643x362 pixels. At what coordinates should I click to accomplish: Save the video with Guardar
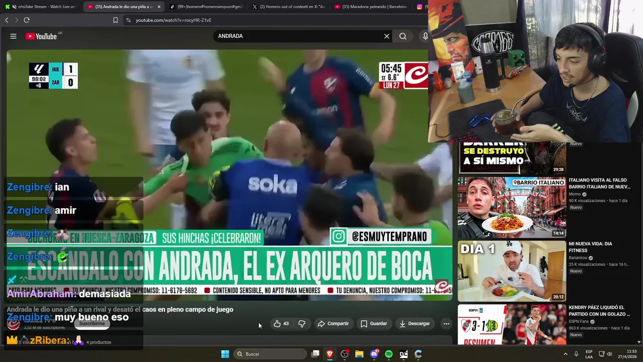click(374, 324)
